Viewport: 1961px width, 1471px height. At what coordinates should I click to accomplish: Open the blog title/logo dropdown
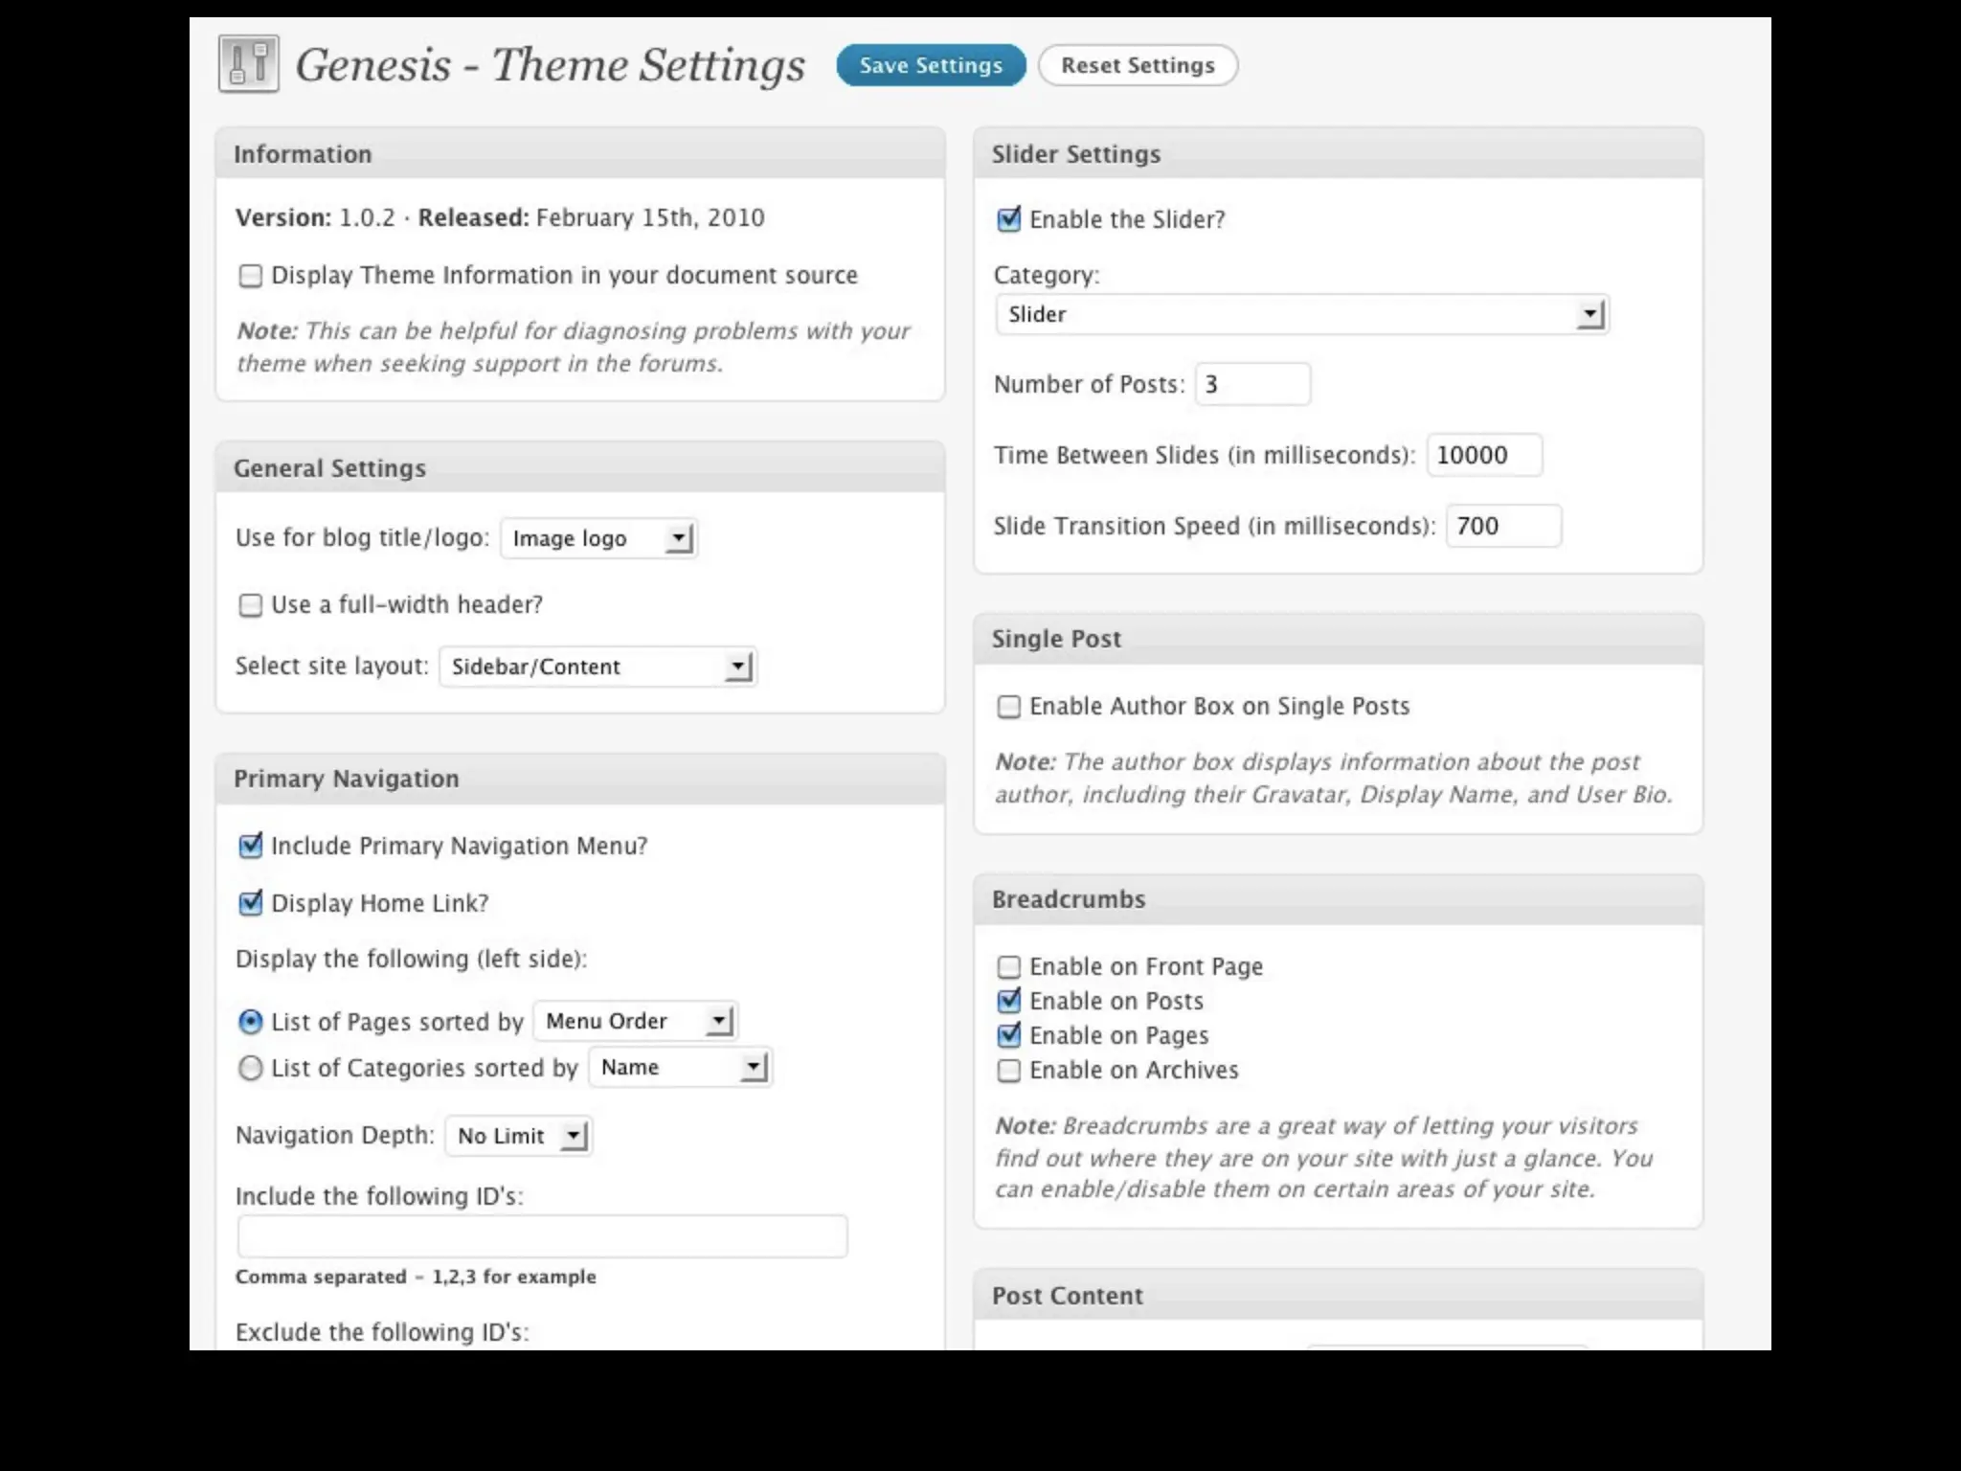598,538
